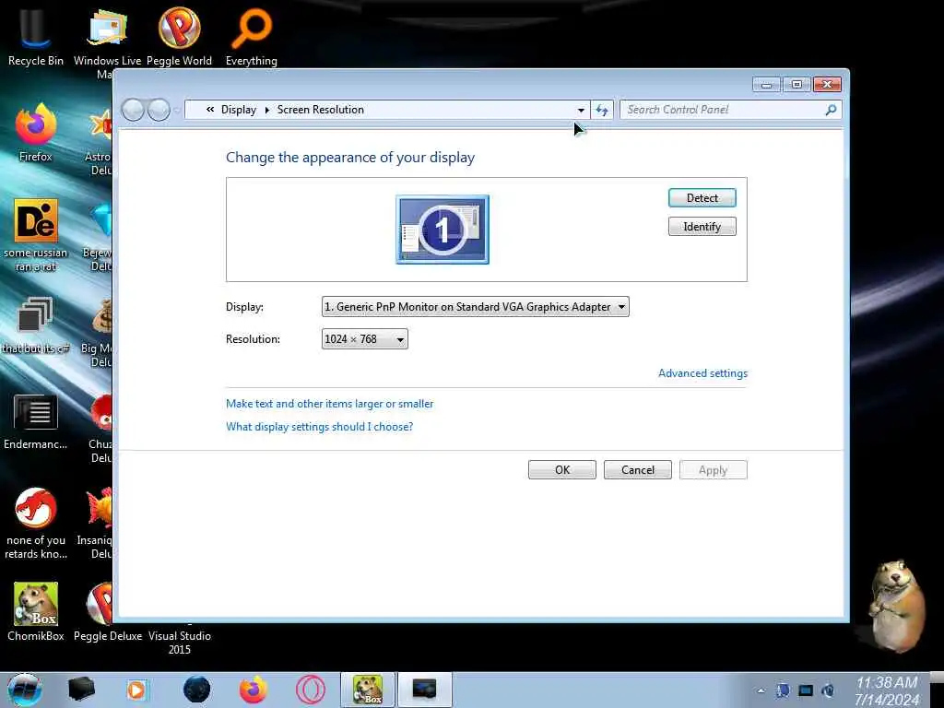This screenshot has width=944, height=708.
Task: Click the OK button
Action: [x=562, y=469]
